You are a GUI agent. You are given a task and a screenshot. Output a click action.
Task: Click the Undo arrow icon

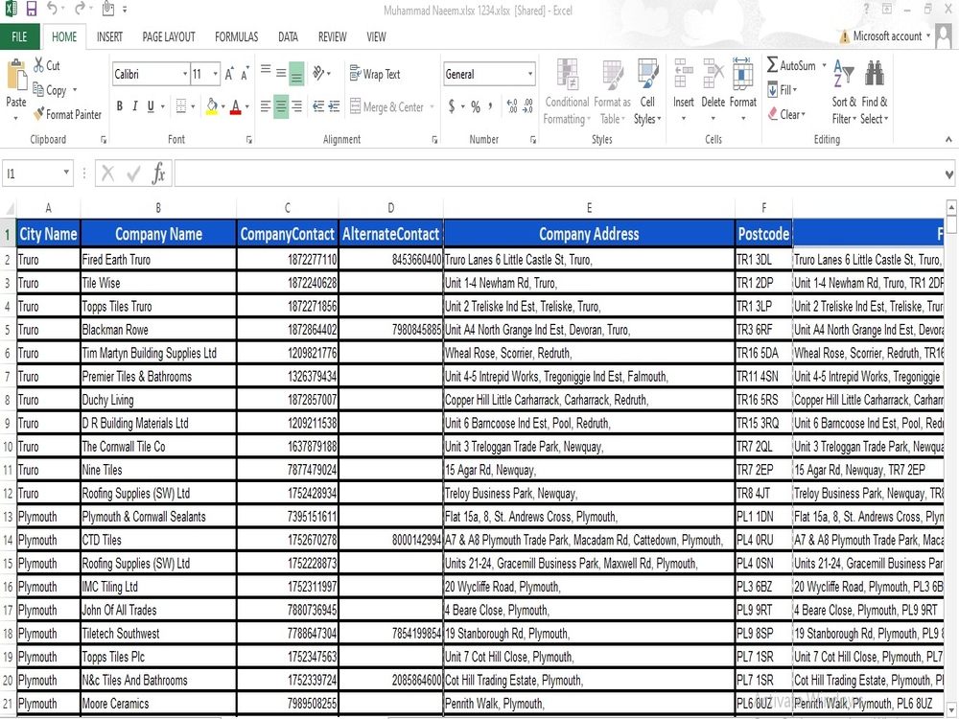tap(53, 9)
